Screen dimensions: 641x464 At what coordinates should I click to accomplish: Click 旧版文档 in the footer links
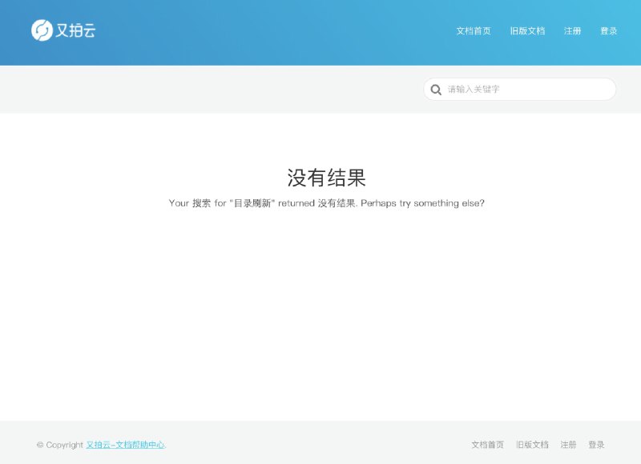tap(532, 445)
